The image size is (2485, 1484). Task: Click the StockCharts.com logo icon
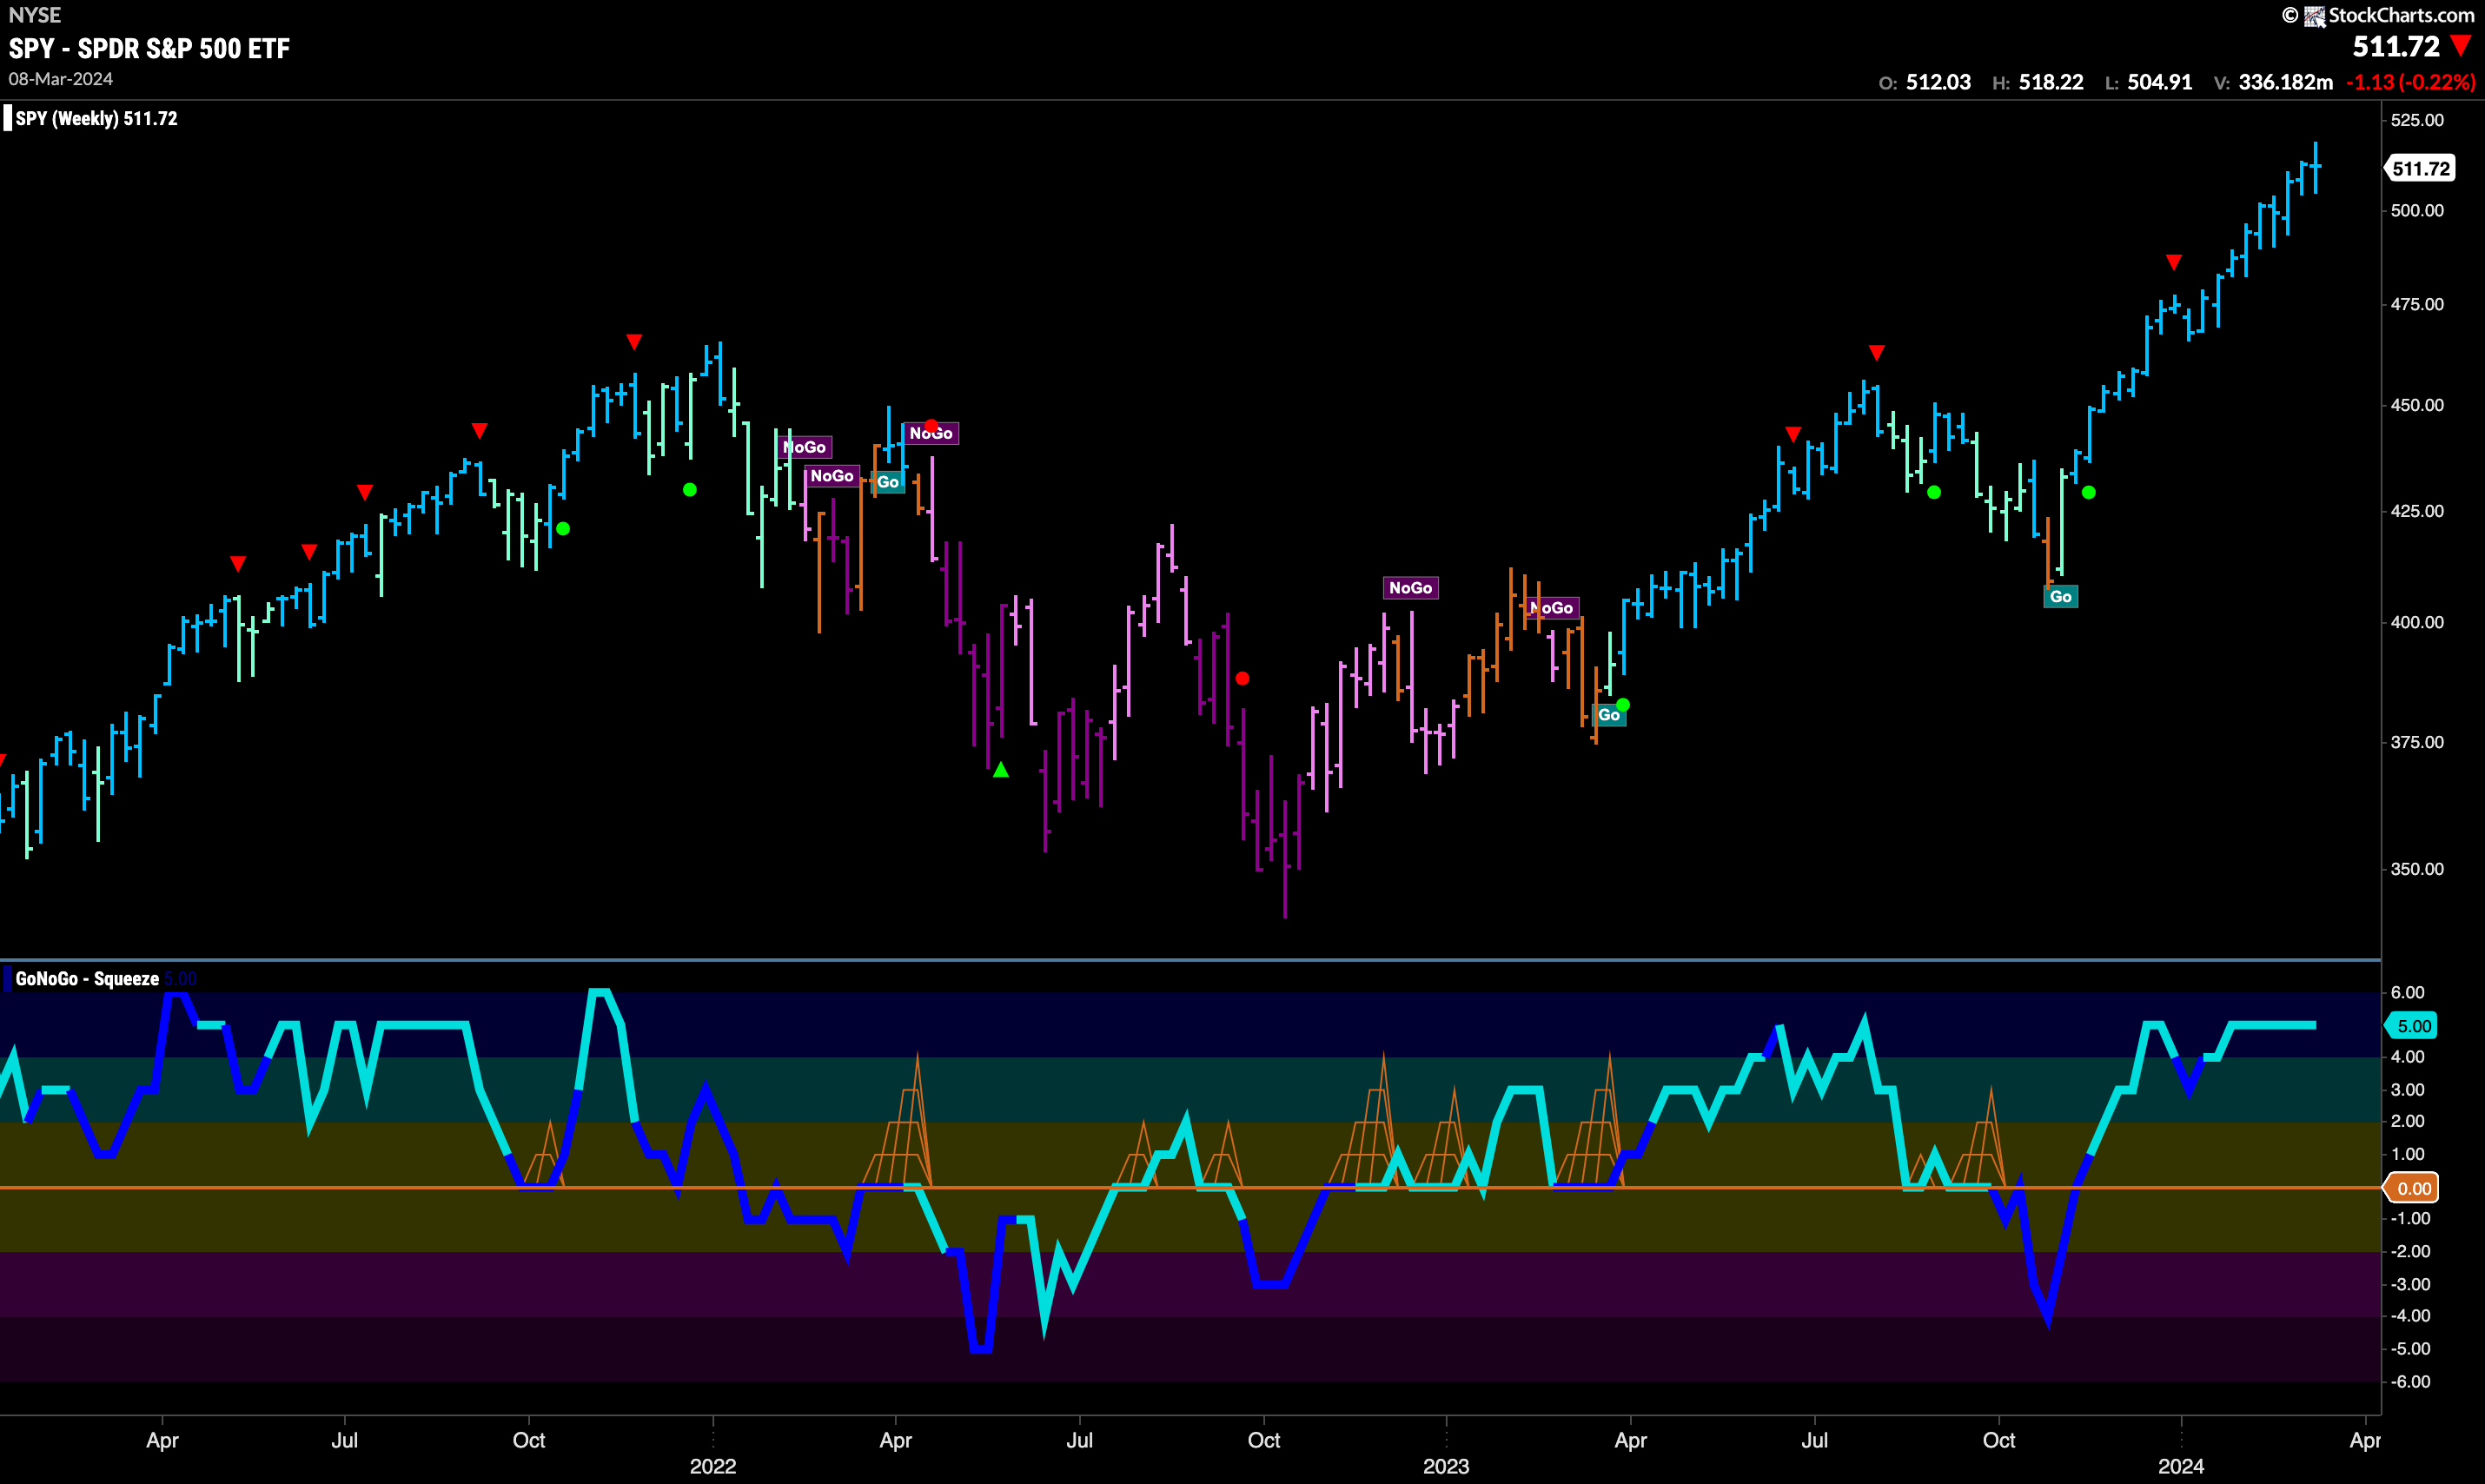click(2314, 16)
